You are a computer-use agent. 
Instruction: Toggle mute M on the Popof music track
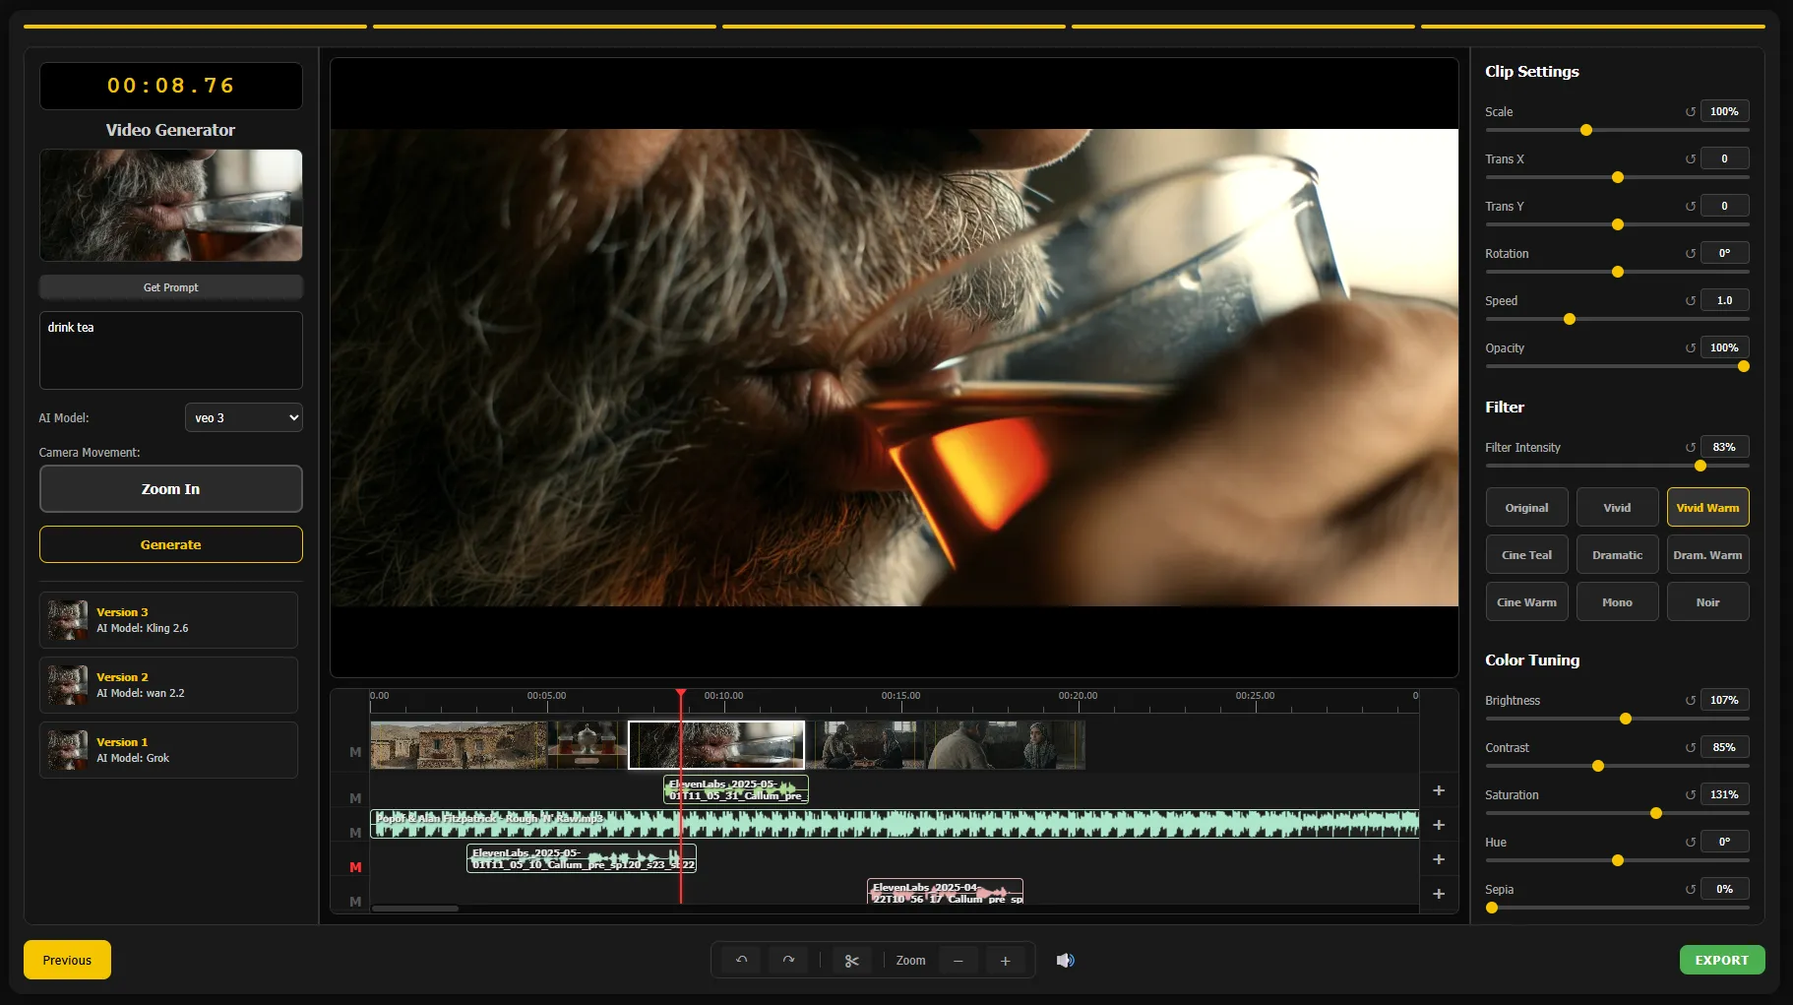point(355,833)
